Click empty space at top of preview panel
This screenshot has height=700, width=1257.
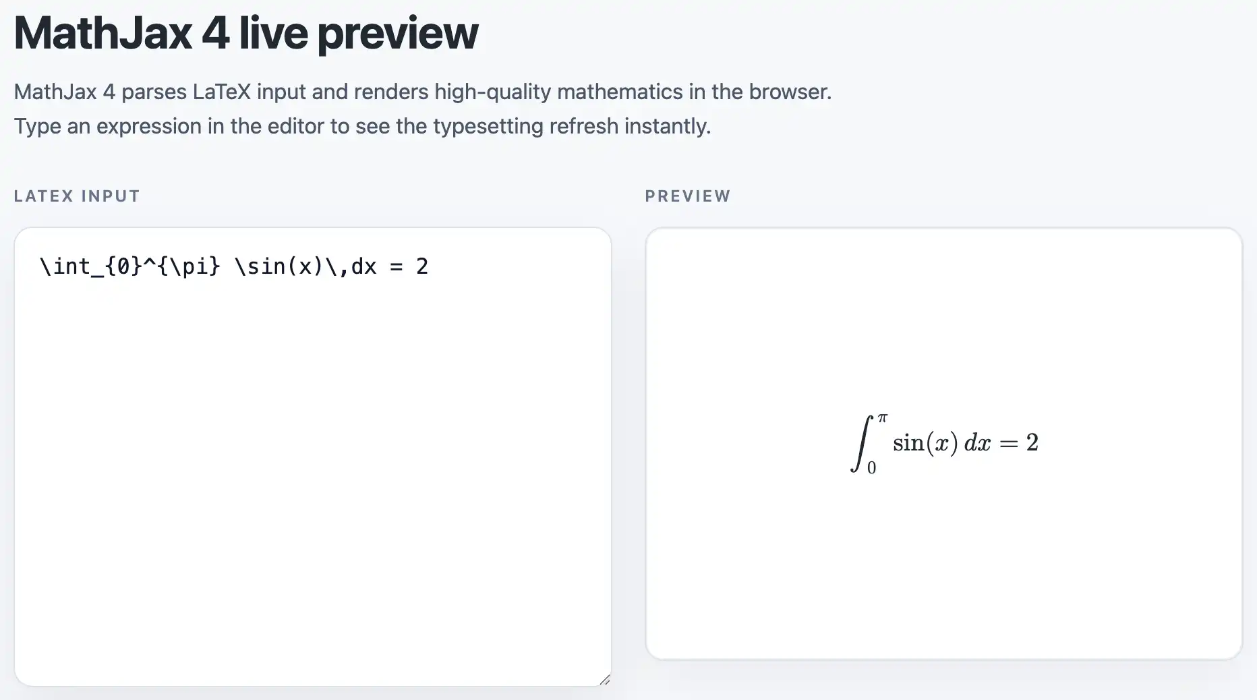click(x=943, y=270)
